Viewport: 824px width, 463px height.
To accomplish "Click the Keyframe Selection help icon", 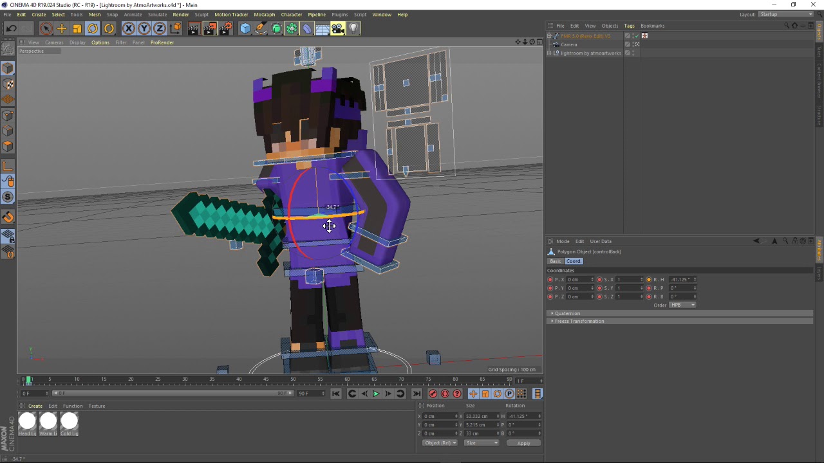I will pyautogui.click(x=457, y=394).
